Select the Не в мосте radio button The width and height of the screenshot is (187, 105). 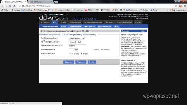[x=70, y=54]
